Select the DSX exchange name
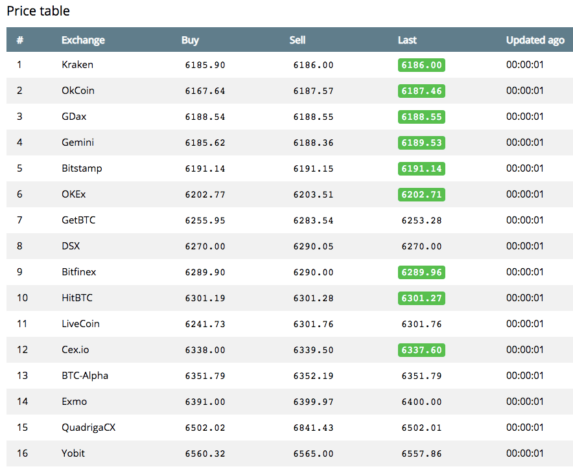Image resolution: width=573 pixels, height=469 pixels. [x=71, y=246]
